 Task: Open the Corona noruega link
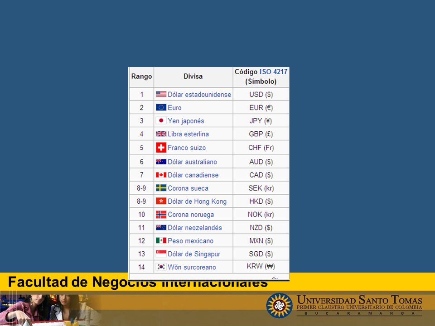click(191, 215)
